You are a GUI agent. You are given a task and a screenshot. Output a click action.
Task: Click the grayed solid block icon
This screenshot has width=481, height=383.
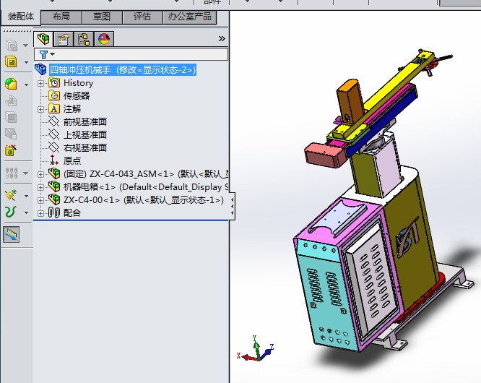(x=11, y=134)
